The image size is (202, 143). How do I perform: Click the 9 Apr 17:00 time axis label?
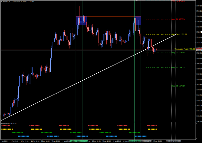pos(25,141)
